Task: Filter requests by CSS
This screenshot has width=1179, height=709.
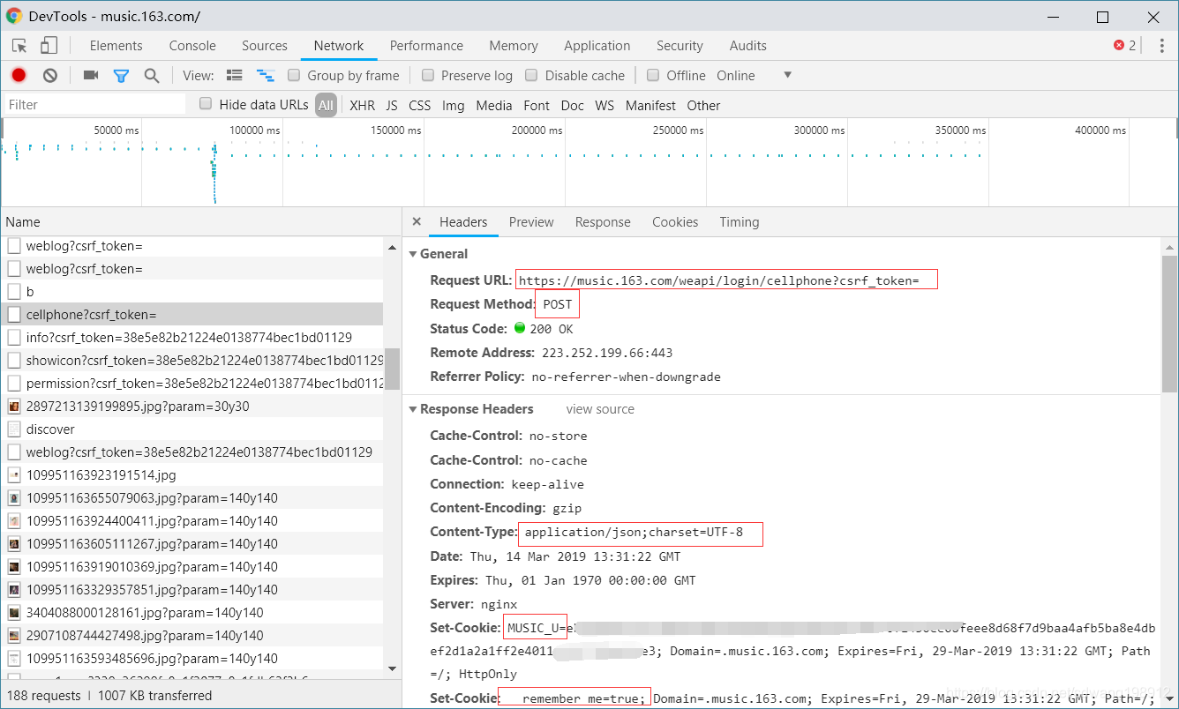Action: 420,105
